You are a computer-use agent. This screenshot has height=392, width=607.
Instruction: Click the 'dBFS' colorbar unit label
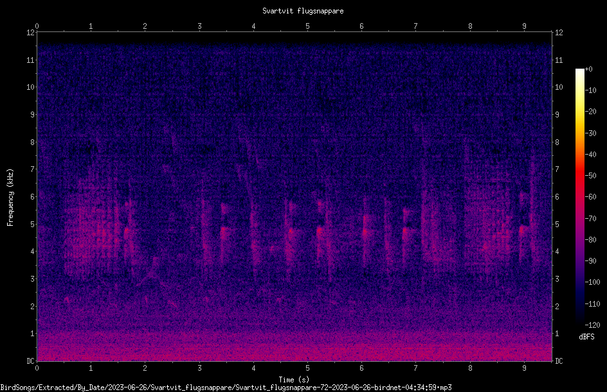click(x=586, y=337)
